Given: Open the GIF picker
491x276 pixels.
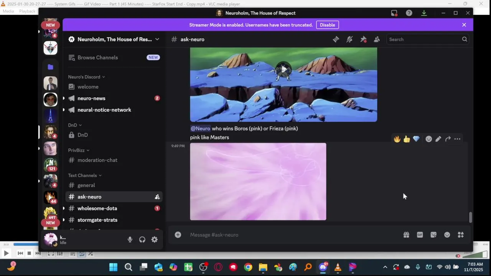Looking at the screenshot, I should pyautogui.click(x=420, y=235).
